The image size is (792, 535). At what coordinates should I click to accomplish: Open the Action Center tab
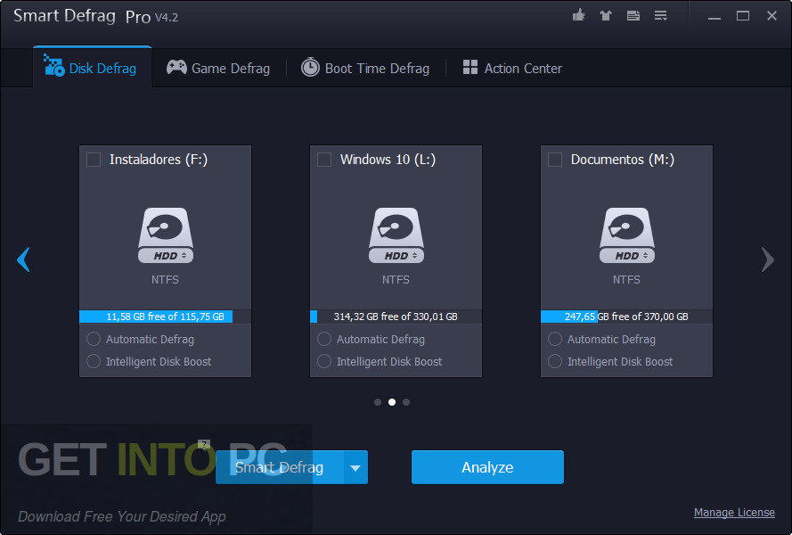[512, 68]
